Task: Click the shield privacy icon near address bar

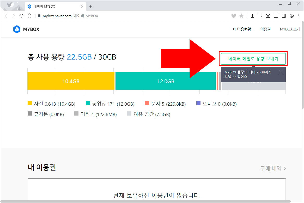Action: click(233, 16)
